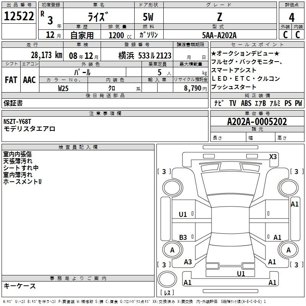Click the X3 marker on the car diagram
The height and width of the screenshot is (306, 306).
point(273,156)
